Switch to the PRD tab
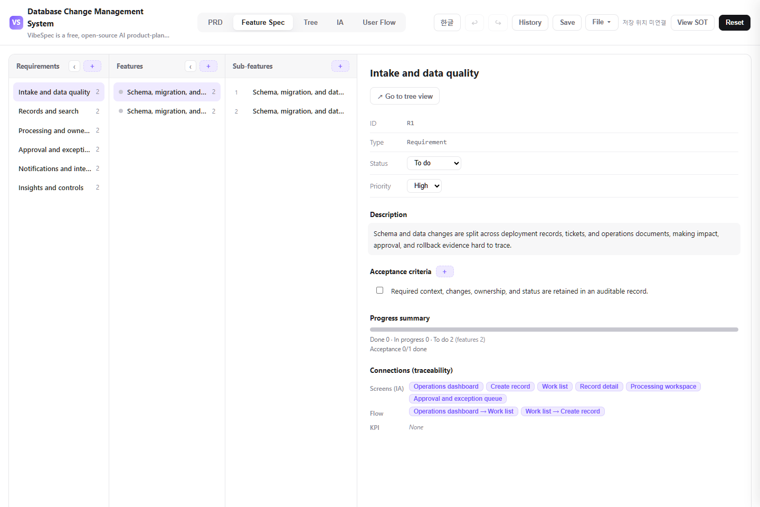The height and width of the screenshot is (507, 760). coord(215,23)
